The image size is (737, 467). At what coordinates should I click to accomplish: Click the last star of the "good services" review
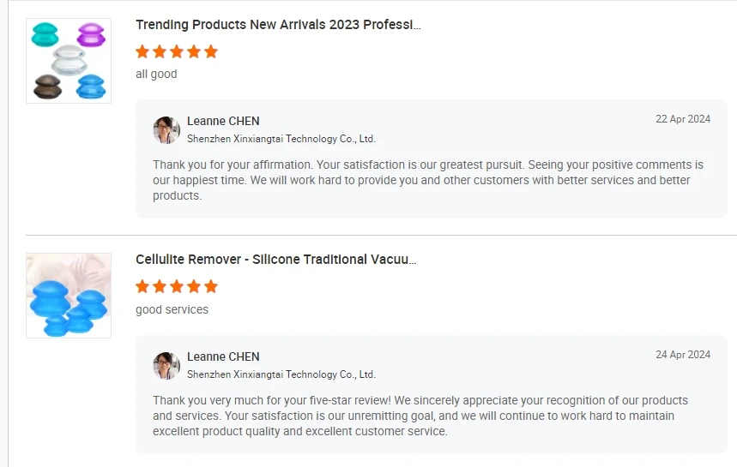211,286
